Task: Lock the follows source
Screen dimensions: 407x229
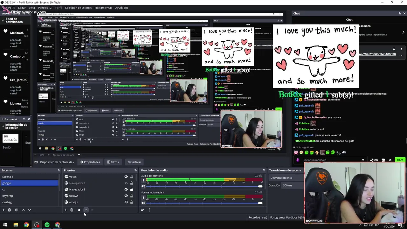Action: pyautogui.click(x=132, y=196)
